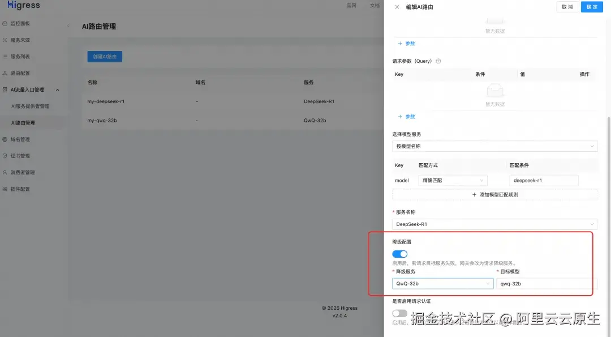Click the AI流量入口管理 group icon
The image size is (611, 337).
[5, 89]
